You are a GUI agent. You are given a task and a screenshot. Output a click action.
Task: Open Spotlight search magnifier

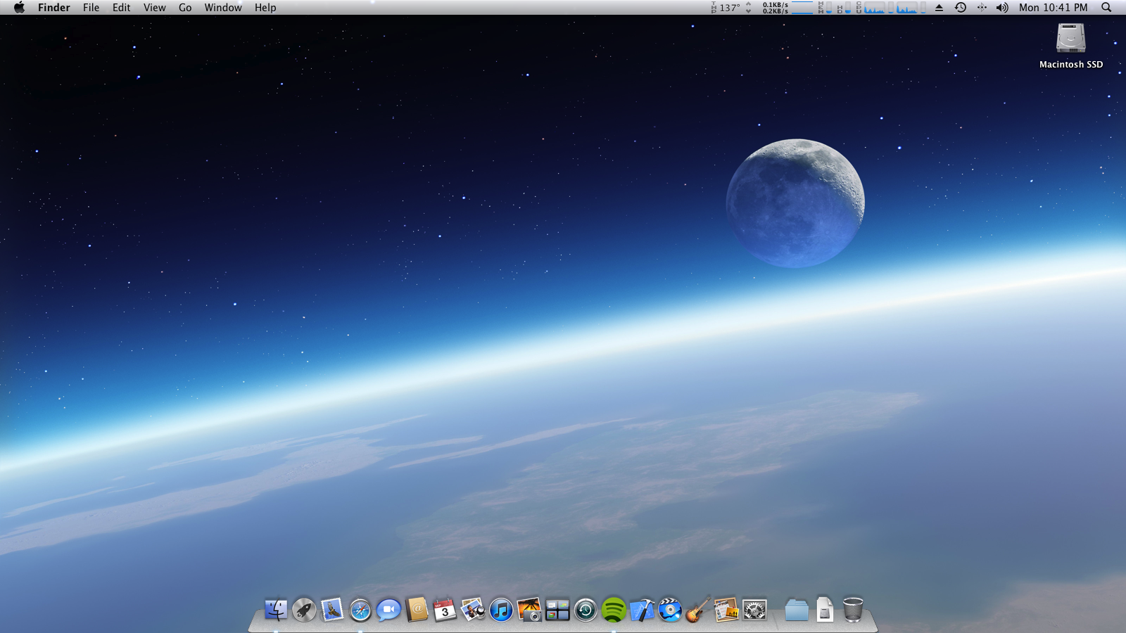tap(1106, 8)
